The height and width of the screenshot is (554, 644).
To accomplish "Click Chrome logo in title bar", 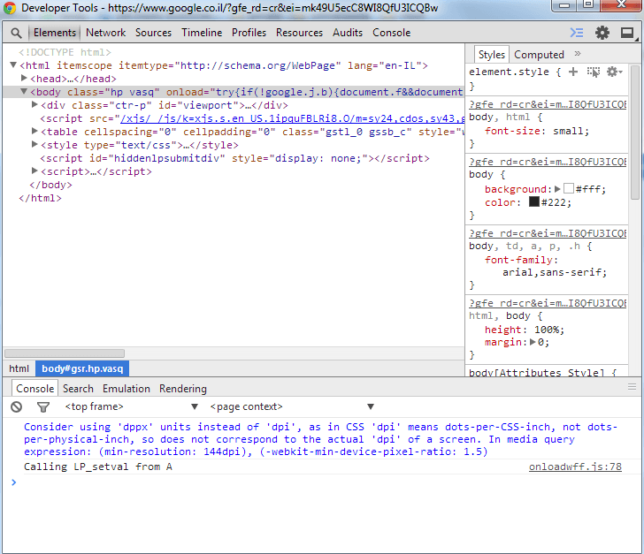I will (x=9, y=8).
